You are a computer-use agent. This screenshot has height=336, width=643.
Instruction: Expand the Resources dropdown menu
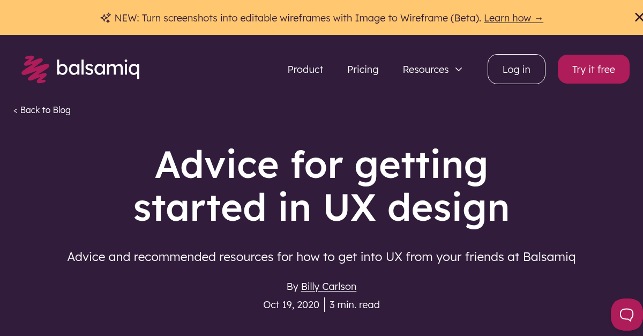[425, 69]
